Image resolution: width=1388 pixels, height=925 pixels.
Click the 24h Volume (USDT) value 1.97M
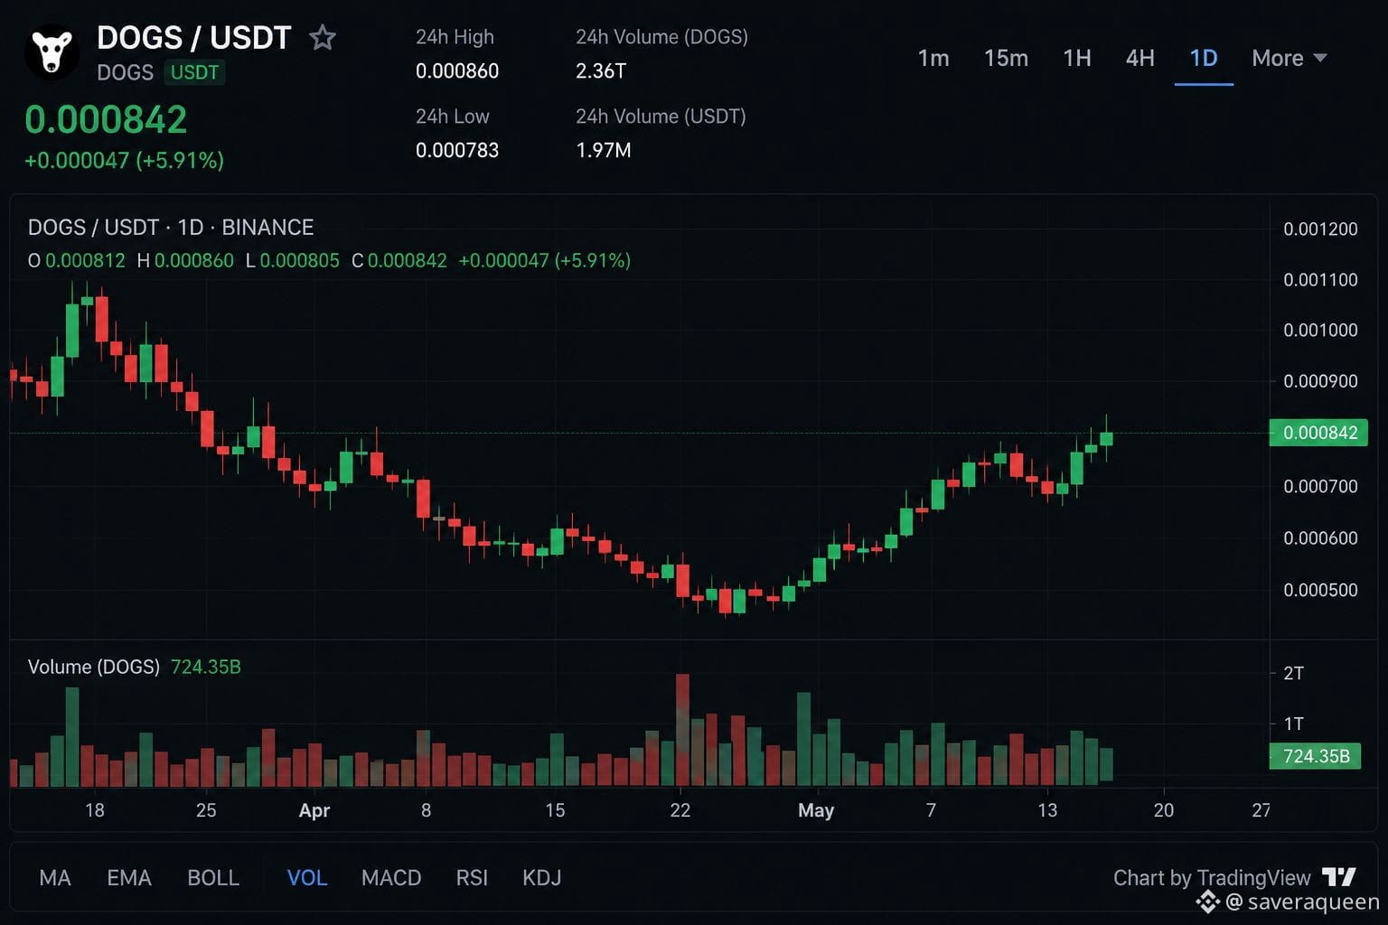click(x=604, y=150)
